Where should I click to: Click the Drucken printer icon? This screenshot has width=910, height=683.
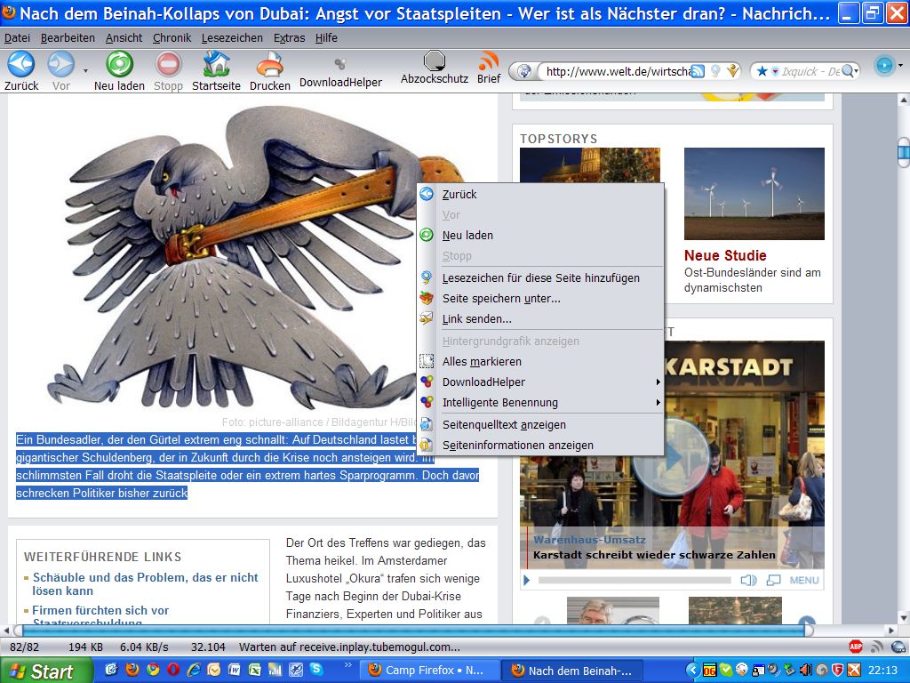point(269,65)
